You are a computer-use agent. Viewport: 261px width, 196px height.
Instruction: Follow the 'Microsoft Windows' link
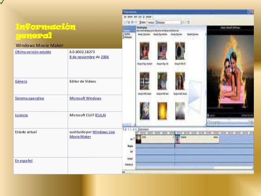tap(85, 98)
